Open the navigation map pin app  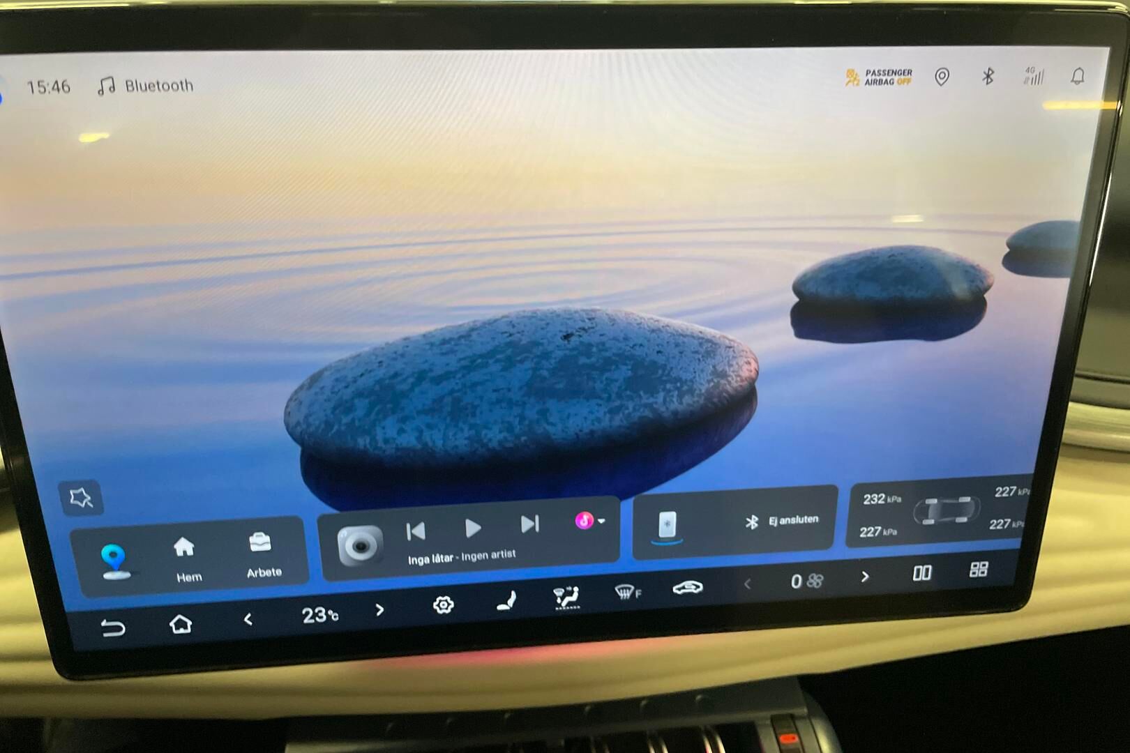point(114,561)
